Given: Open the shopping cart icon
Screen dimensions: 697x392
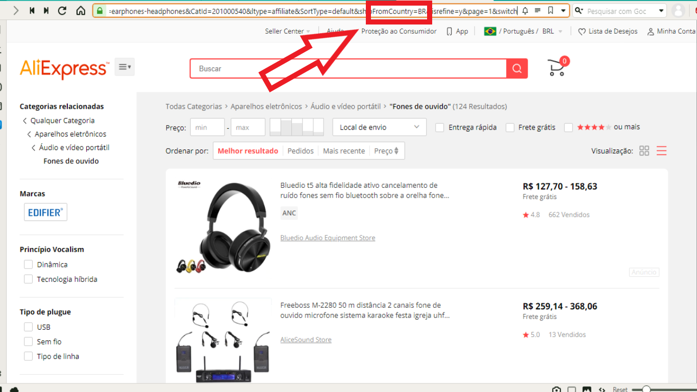Looking at the screenshot, I should (x=557, y=67).
